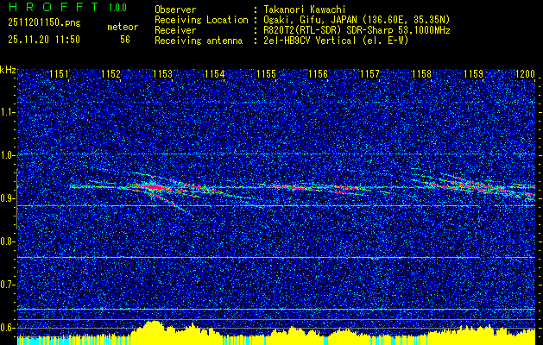Click the 1157 time marker
543x345 pixels.
click(x=369, y=73)
